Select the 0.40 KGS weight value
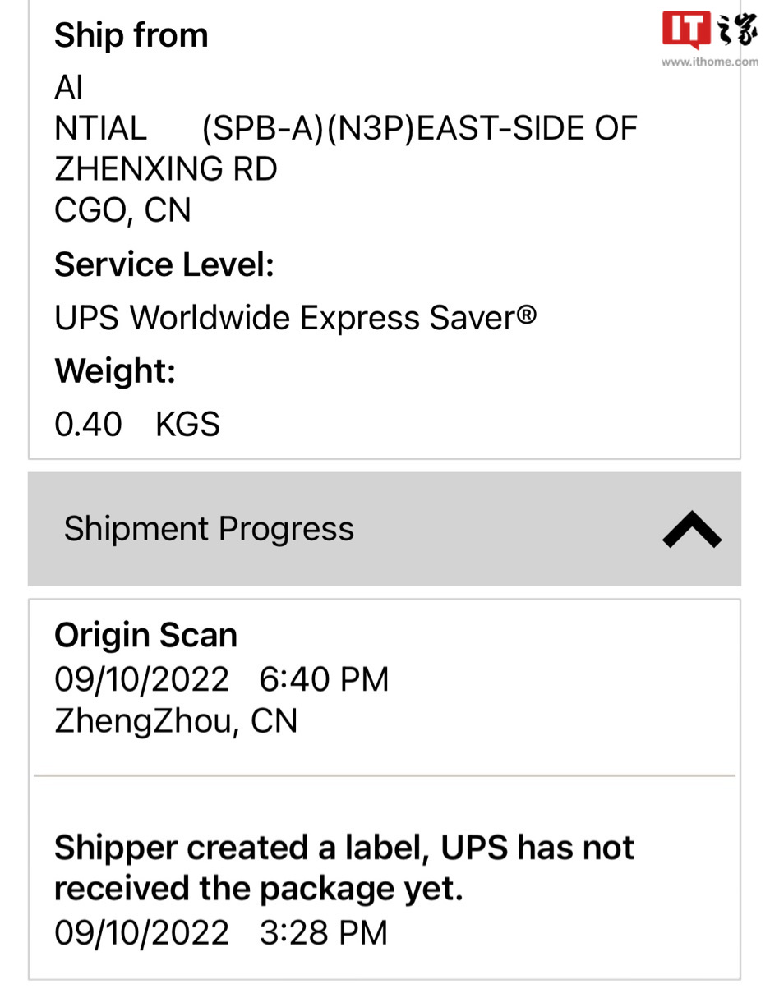Viewport: 770px width, 1007px height. pyautogui.click(x=137, y=425)
